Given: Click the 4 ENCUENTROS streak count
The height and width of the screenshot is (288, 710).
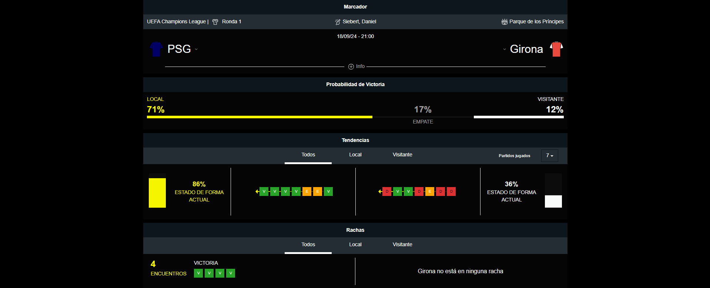Looking at the screenshot, I should point(168,269).
